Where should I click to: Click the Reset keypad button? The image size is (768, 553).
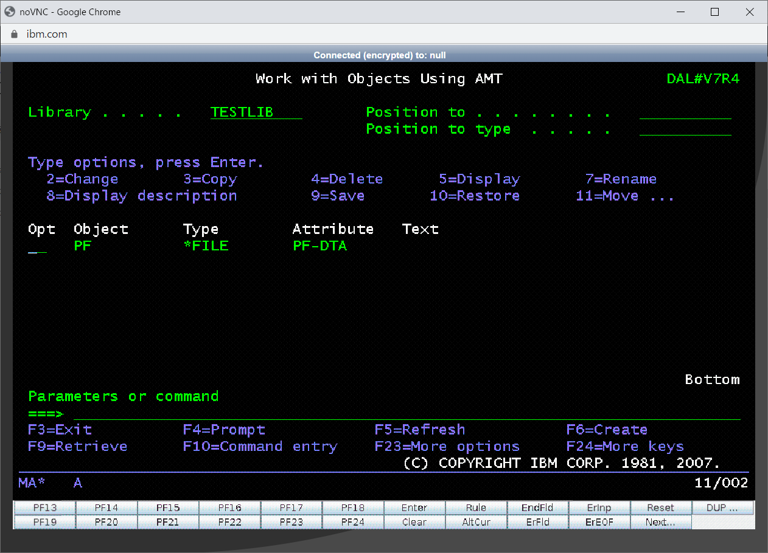tap(661, 507)
